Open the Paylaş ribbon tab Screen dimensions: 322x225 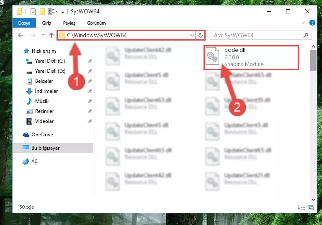69,23
